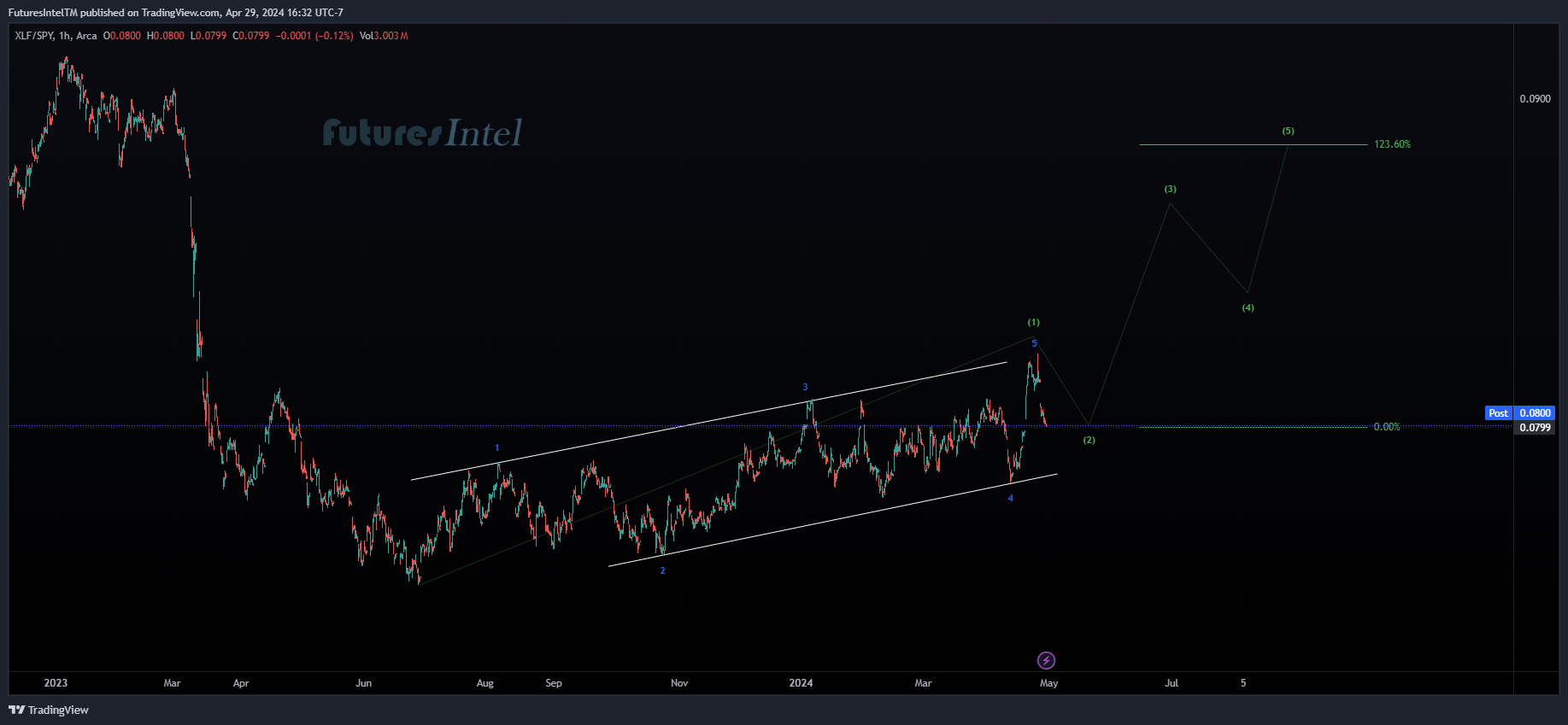Click the Nov time axis label
Viewport: 1568px width, 725px height.
(x=679, y=683)
